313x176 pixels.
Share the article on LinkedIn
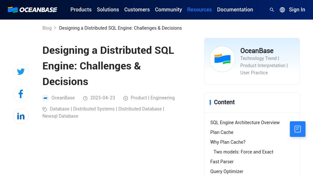[21, 116]
